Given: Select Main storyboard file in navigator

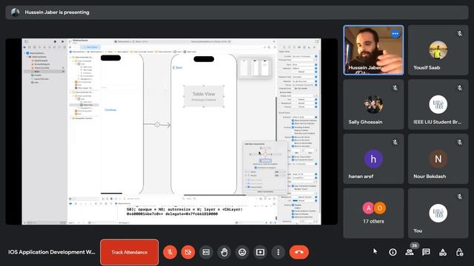Looking at the screenshot, I should (x=44, y=72).
